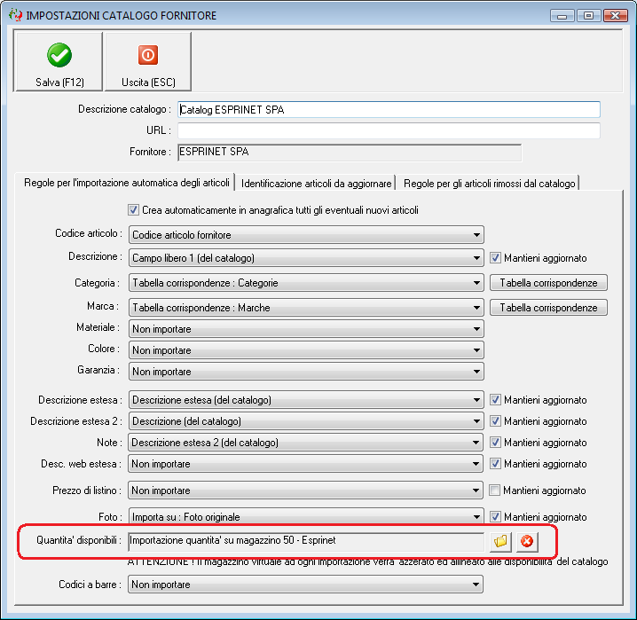Click the application icon in the title bar
The height and width of the screenshot is (620, 637).
[15, 15]
